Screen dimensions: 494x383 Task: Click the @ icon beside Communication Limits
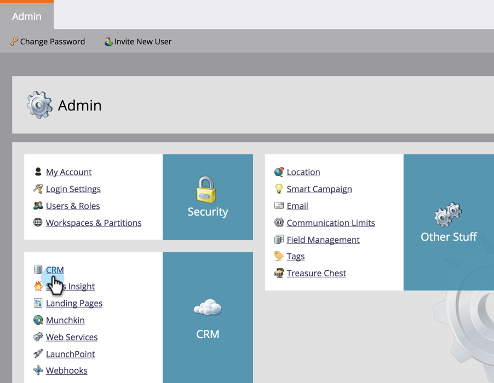coord(279,223)
